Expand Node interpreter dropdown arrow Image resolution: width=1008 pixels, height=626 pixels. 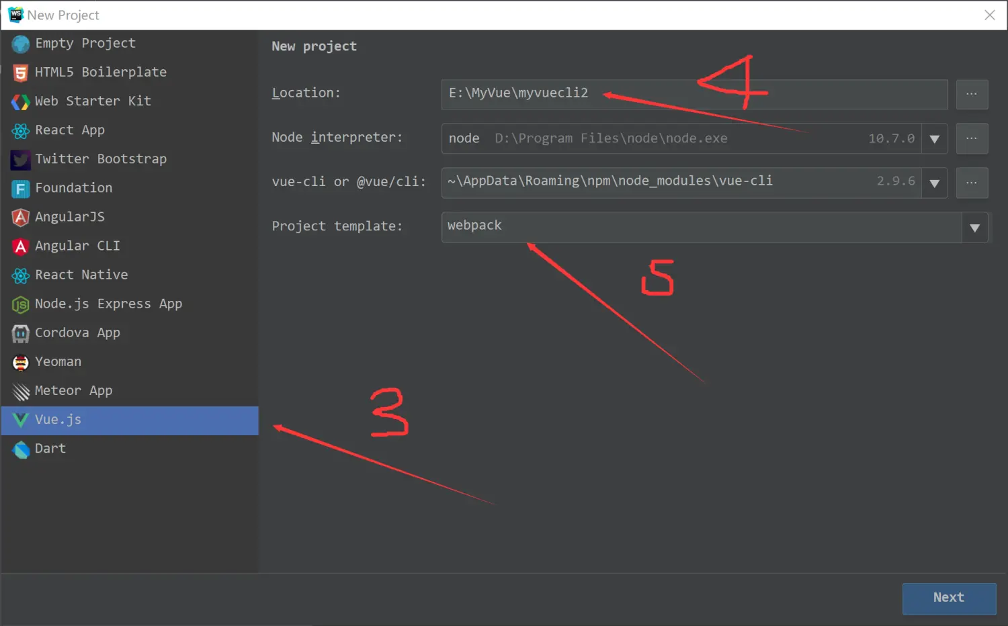pyautogui.click(x=934, y=139)
